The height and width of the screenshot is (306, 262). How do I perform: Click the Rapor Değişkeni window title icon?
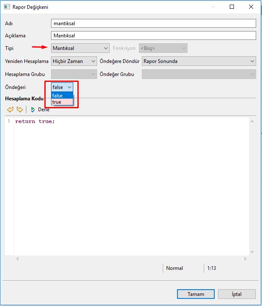click(x=7, y=7)
